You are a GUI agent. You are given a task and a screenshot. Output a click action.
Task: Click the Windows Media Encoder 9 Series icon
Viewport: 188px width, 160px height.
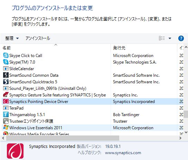pos(6,133)
